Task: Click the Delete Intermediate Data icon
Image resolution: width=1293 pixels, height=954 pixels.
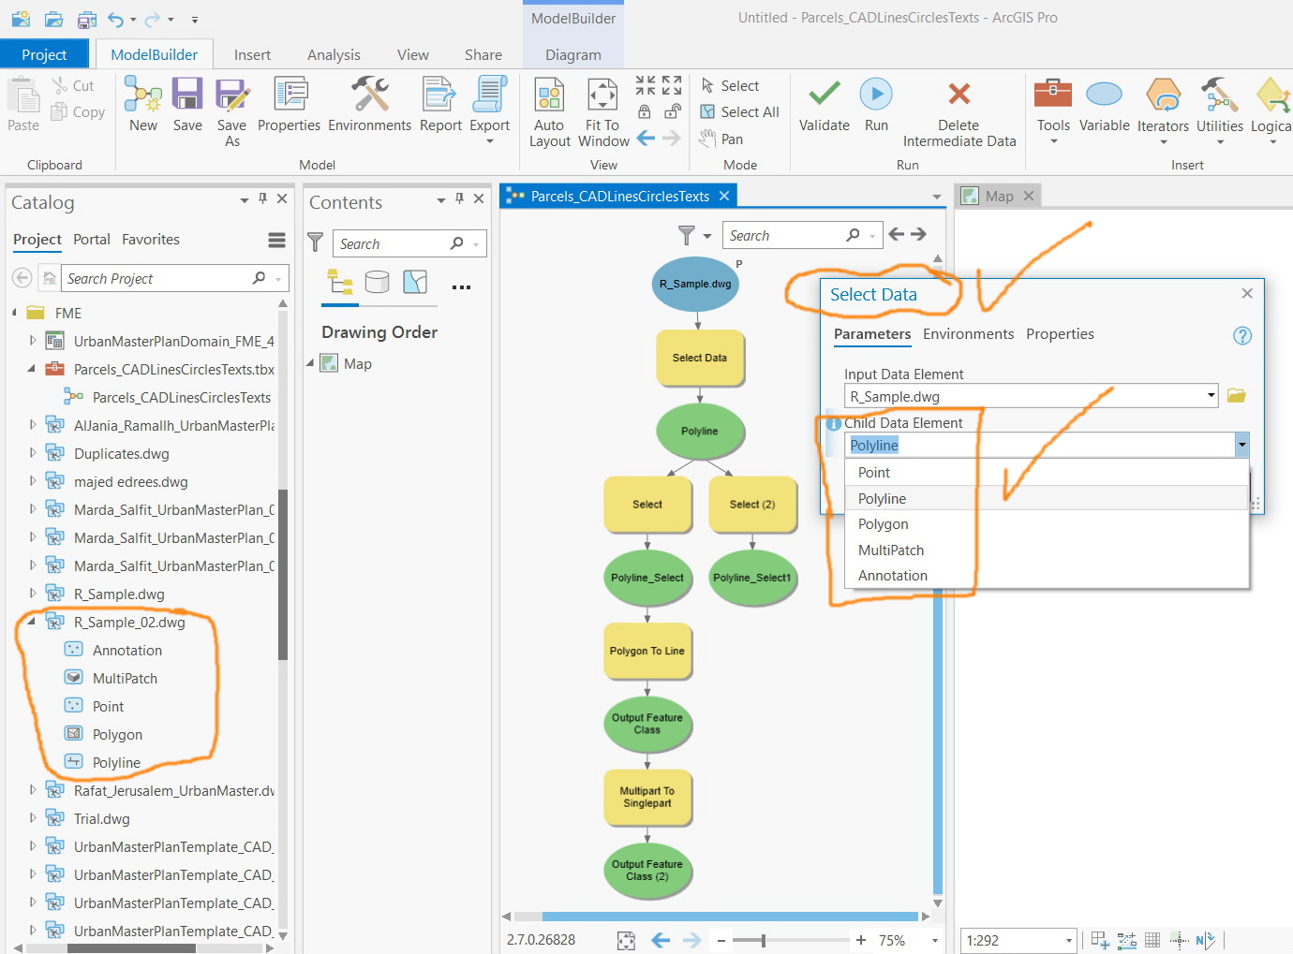Action: tap(959, 94)
